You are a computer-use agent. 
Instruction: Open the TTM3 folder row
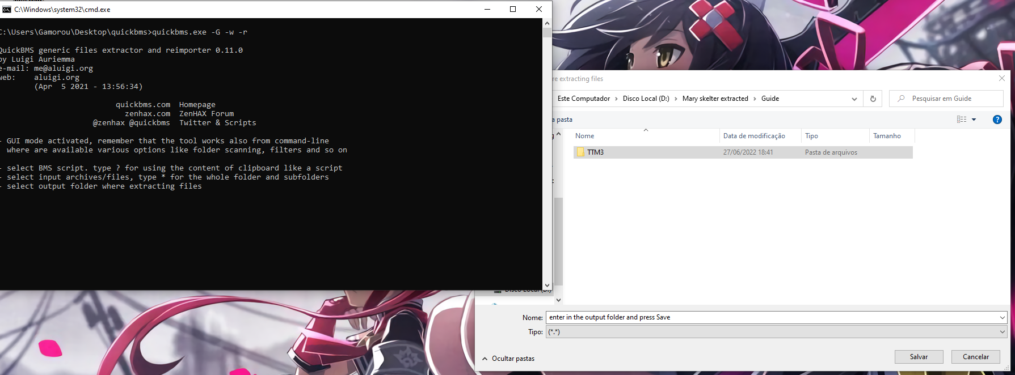point(743,152)
